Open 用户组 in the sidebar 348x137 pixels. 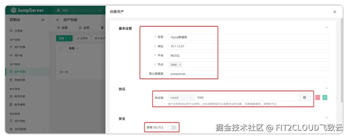[19, 55]
